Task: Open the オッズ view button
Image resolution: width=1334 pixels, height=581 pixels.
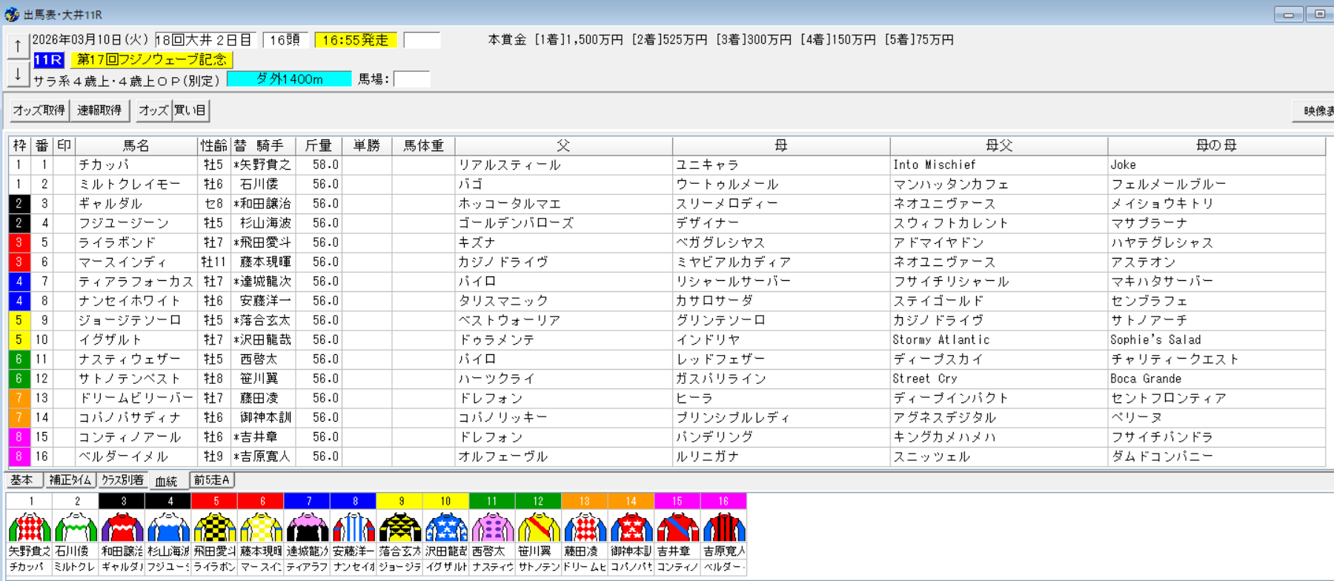Action: (153, 110)
